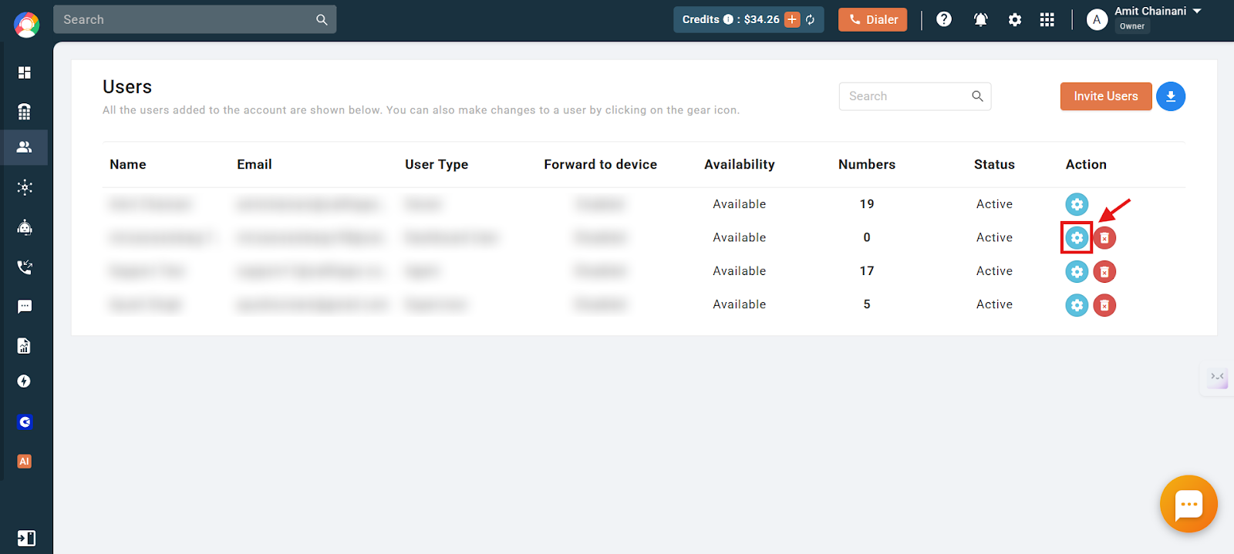Click Available in the 19-numbers row
The image size is (1234, 554).
point(740,204)
